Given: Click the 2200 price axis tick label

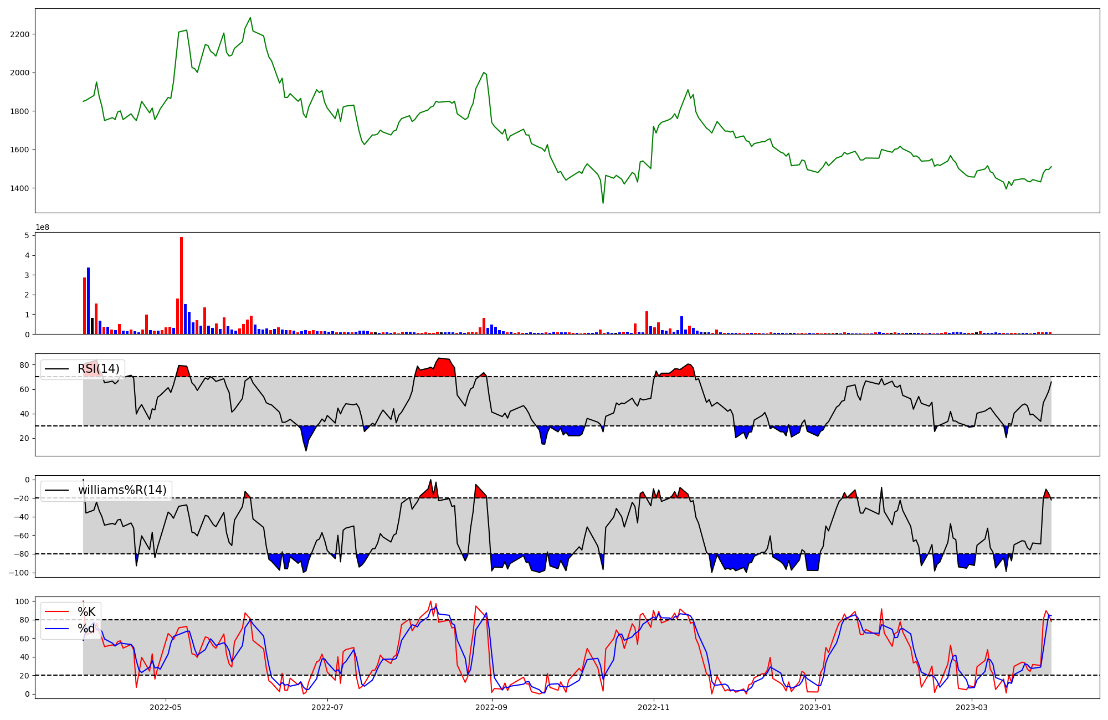Looking at the screenshot, I should point(20,34).
